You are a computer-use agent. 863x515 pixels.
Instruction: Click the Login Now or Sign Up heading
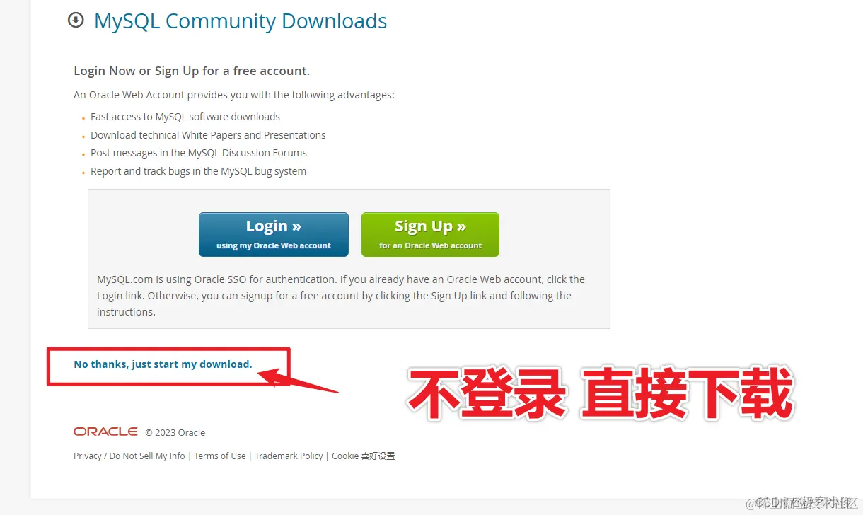click(192, 71)
